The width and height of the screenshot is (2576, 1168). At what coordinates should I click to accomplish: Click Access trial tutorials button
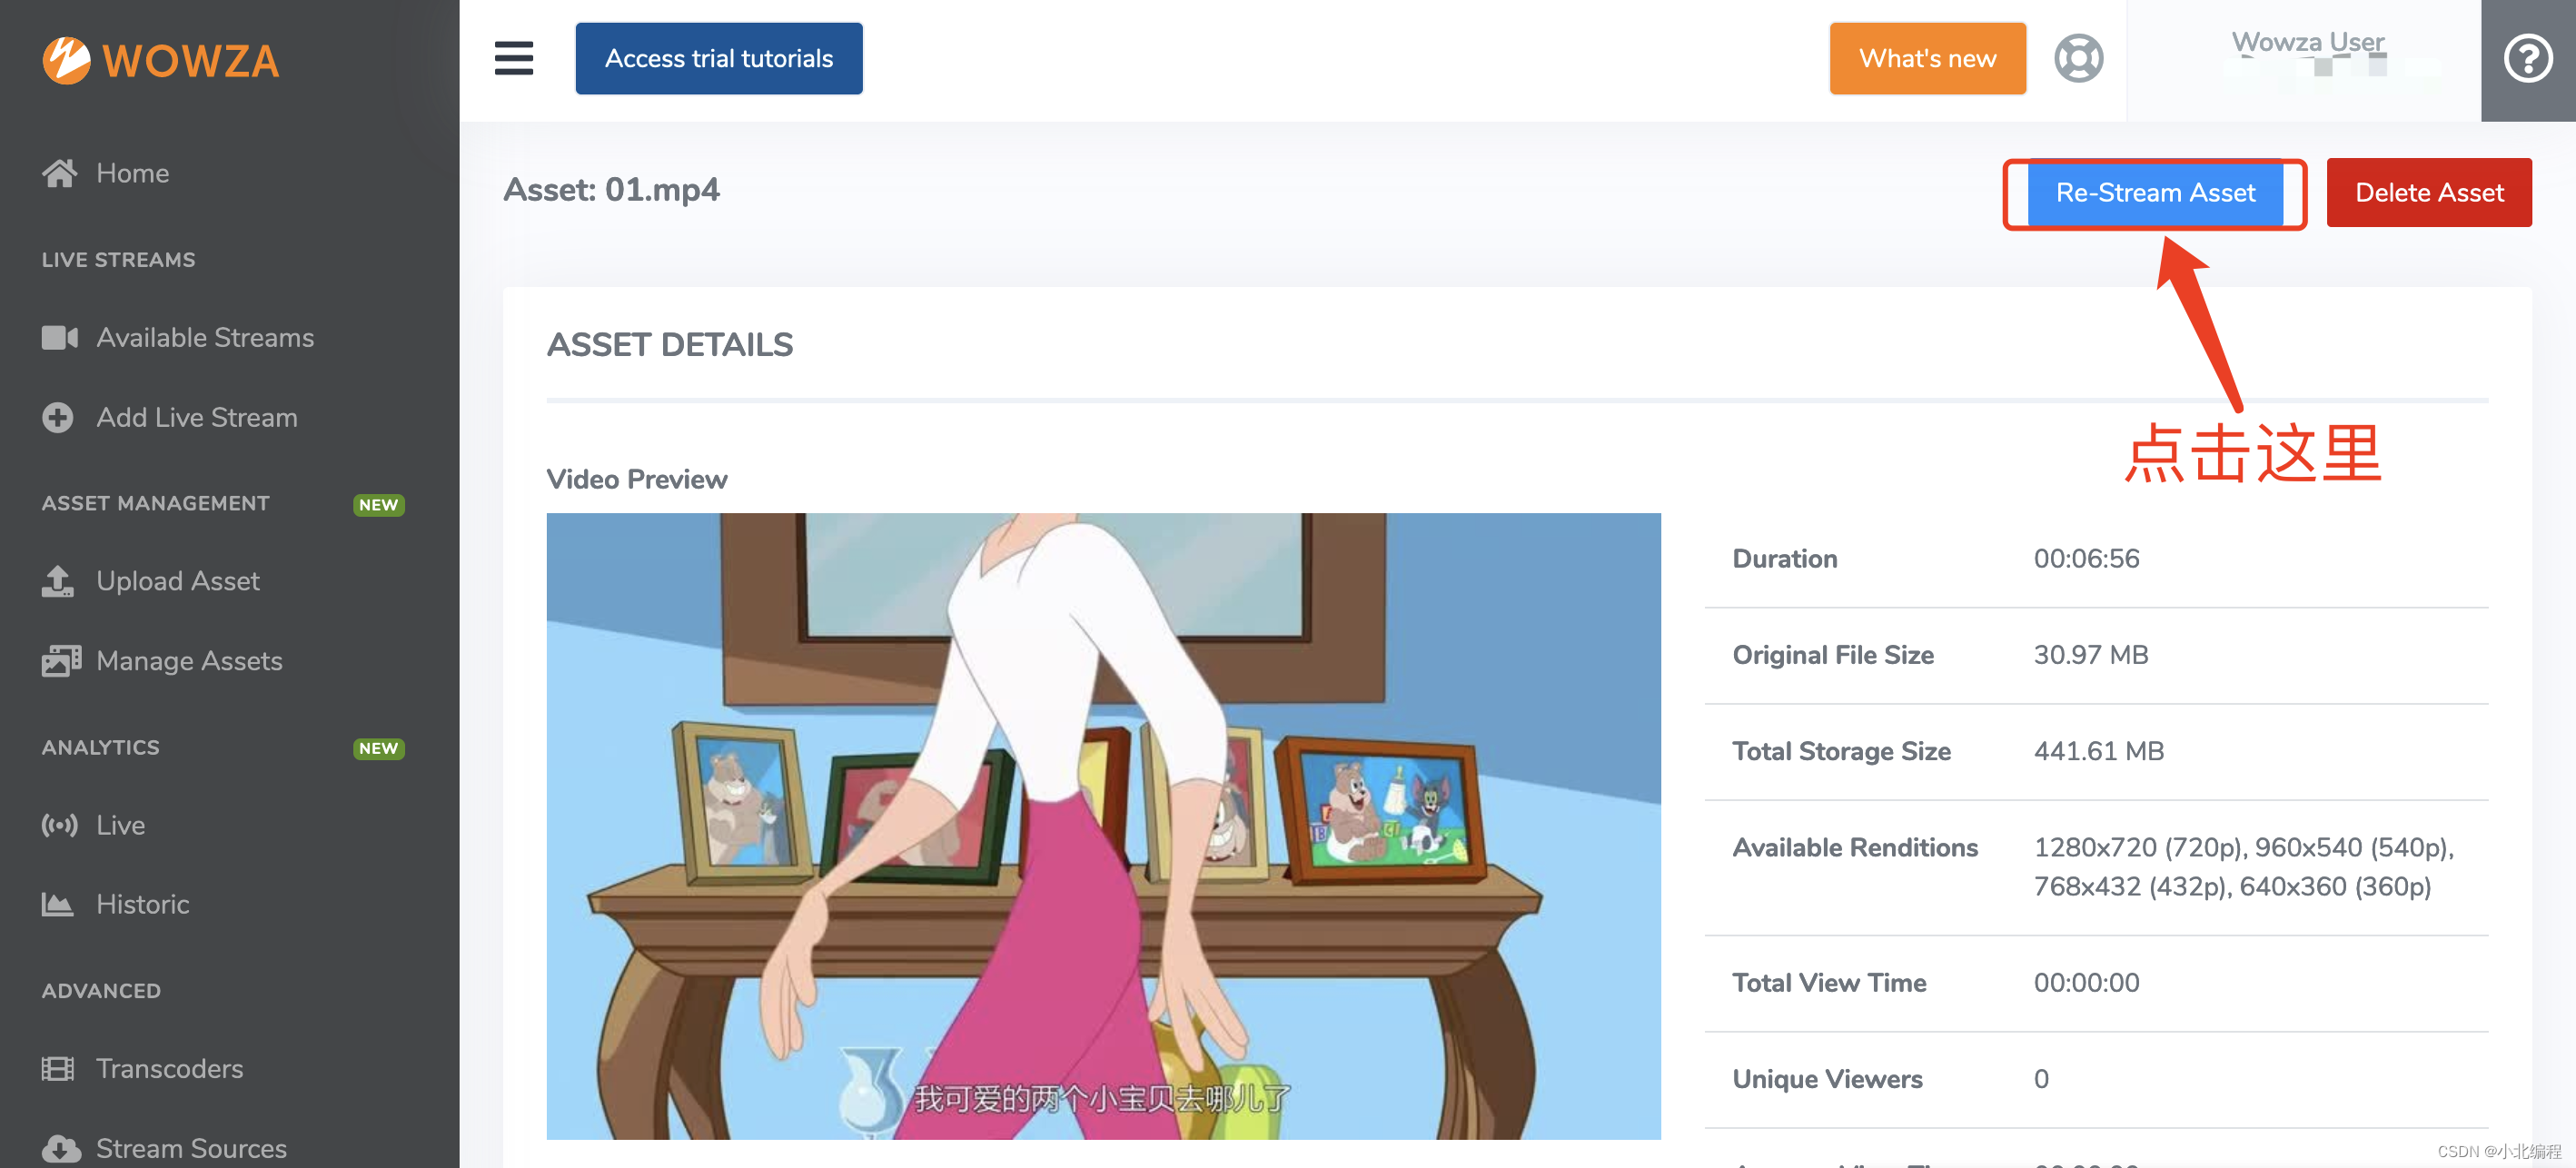(x=719, y=58)
